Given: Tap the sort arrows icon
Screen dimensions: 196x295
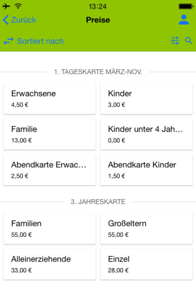Looking at the screenshot, I should pyautogui.click(x=9, y=41).
